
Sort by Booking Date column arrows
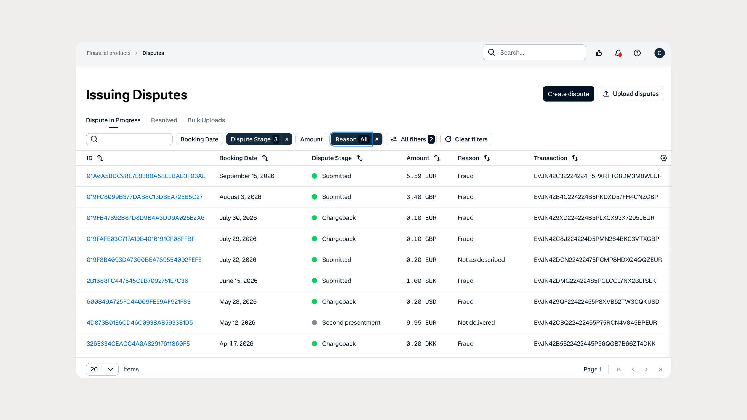265,158
